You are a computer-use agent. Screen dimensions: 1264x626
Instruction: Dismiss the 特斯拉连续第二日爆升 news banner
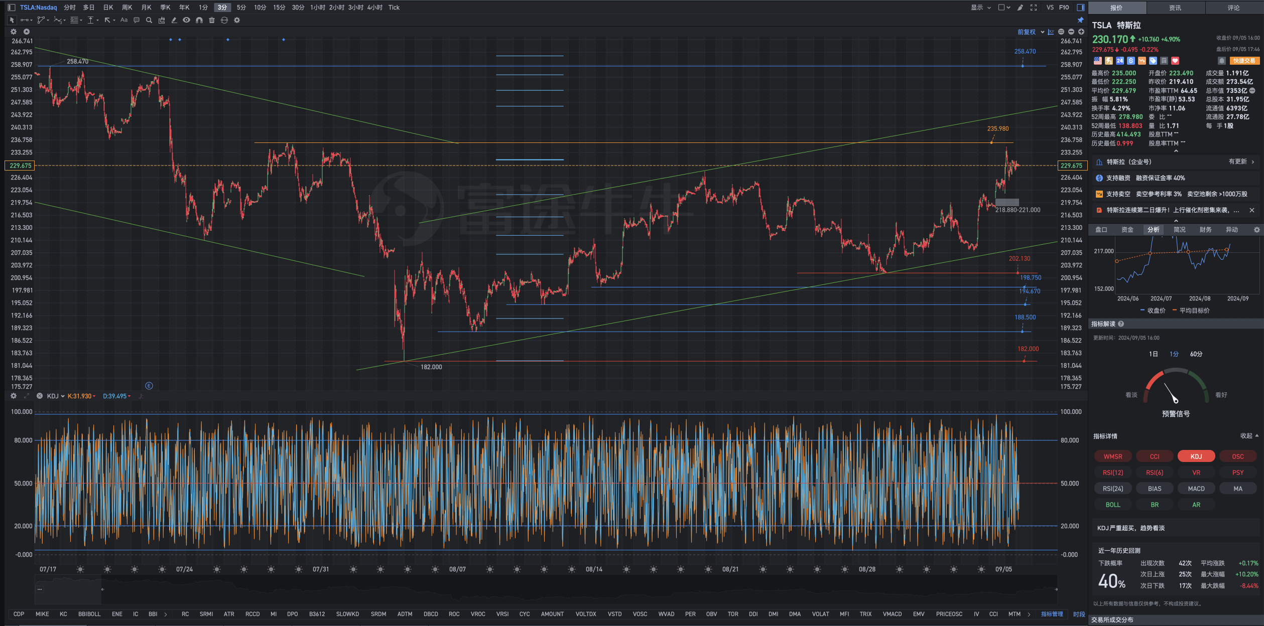click(x=1251, y=210)
